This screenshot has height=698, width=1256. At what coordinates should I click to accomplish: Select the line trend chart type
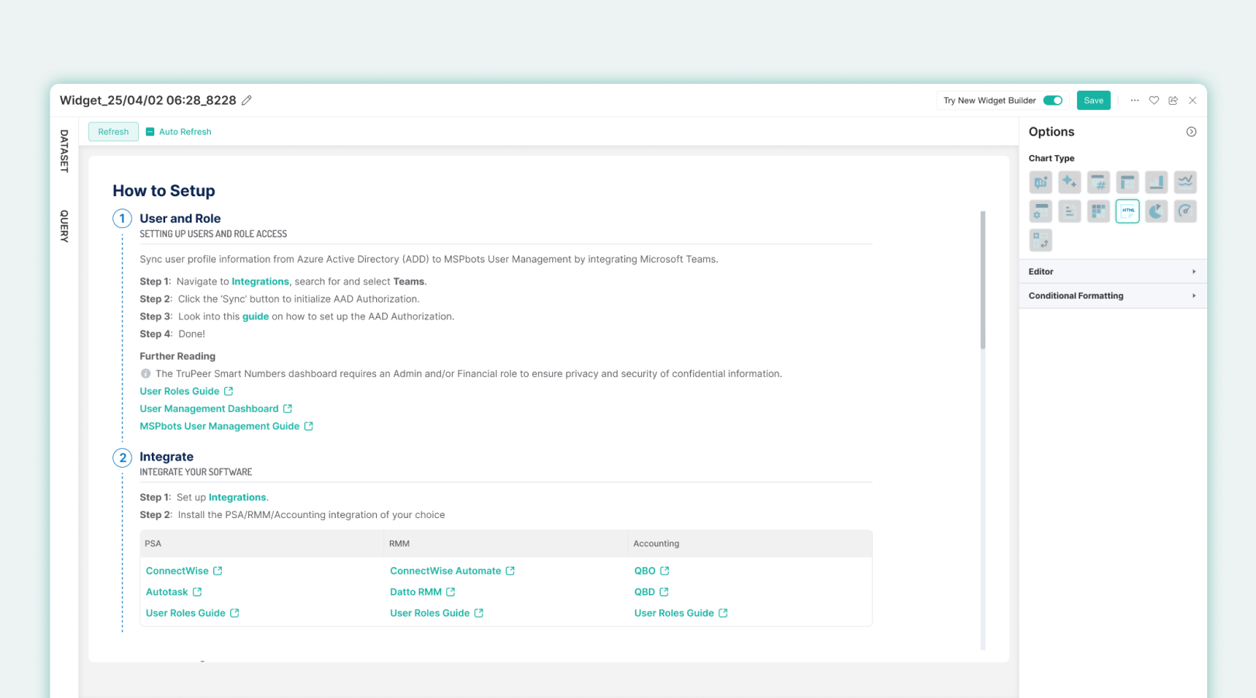click(1185, 182)
